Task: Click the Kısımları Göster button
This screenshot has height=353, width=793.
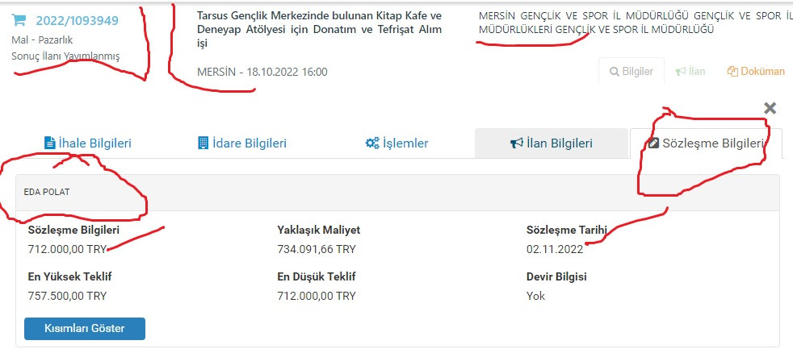Action: (x=85, y=329)
